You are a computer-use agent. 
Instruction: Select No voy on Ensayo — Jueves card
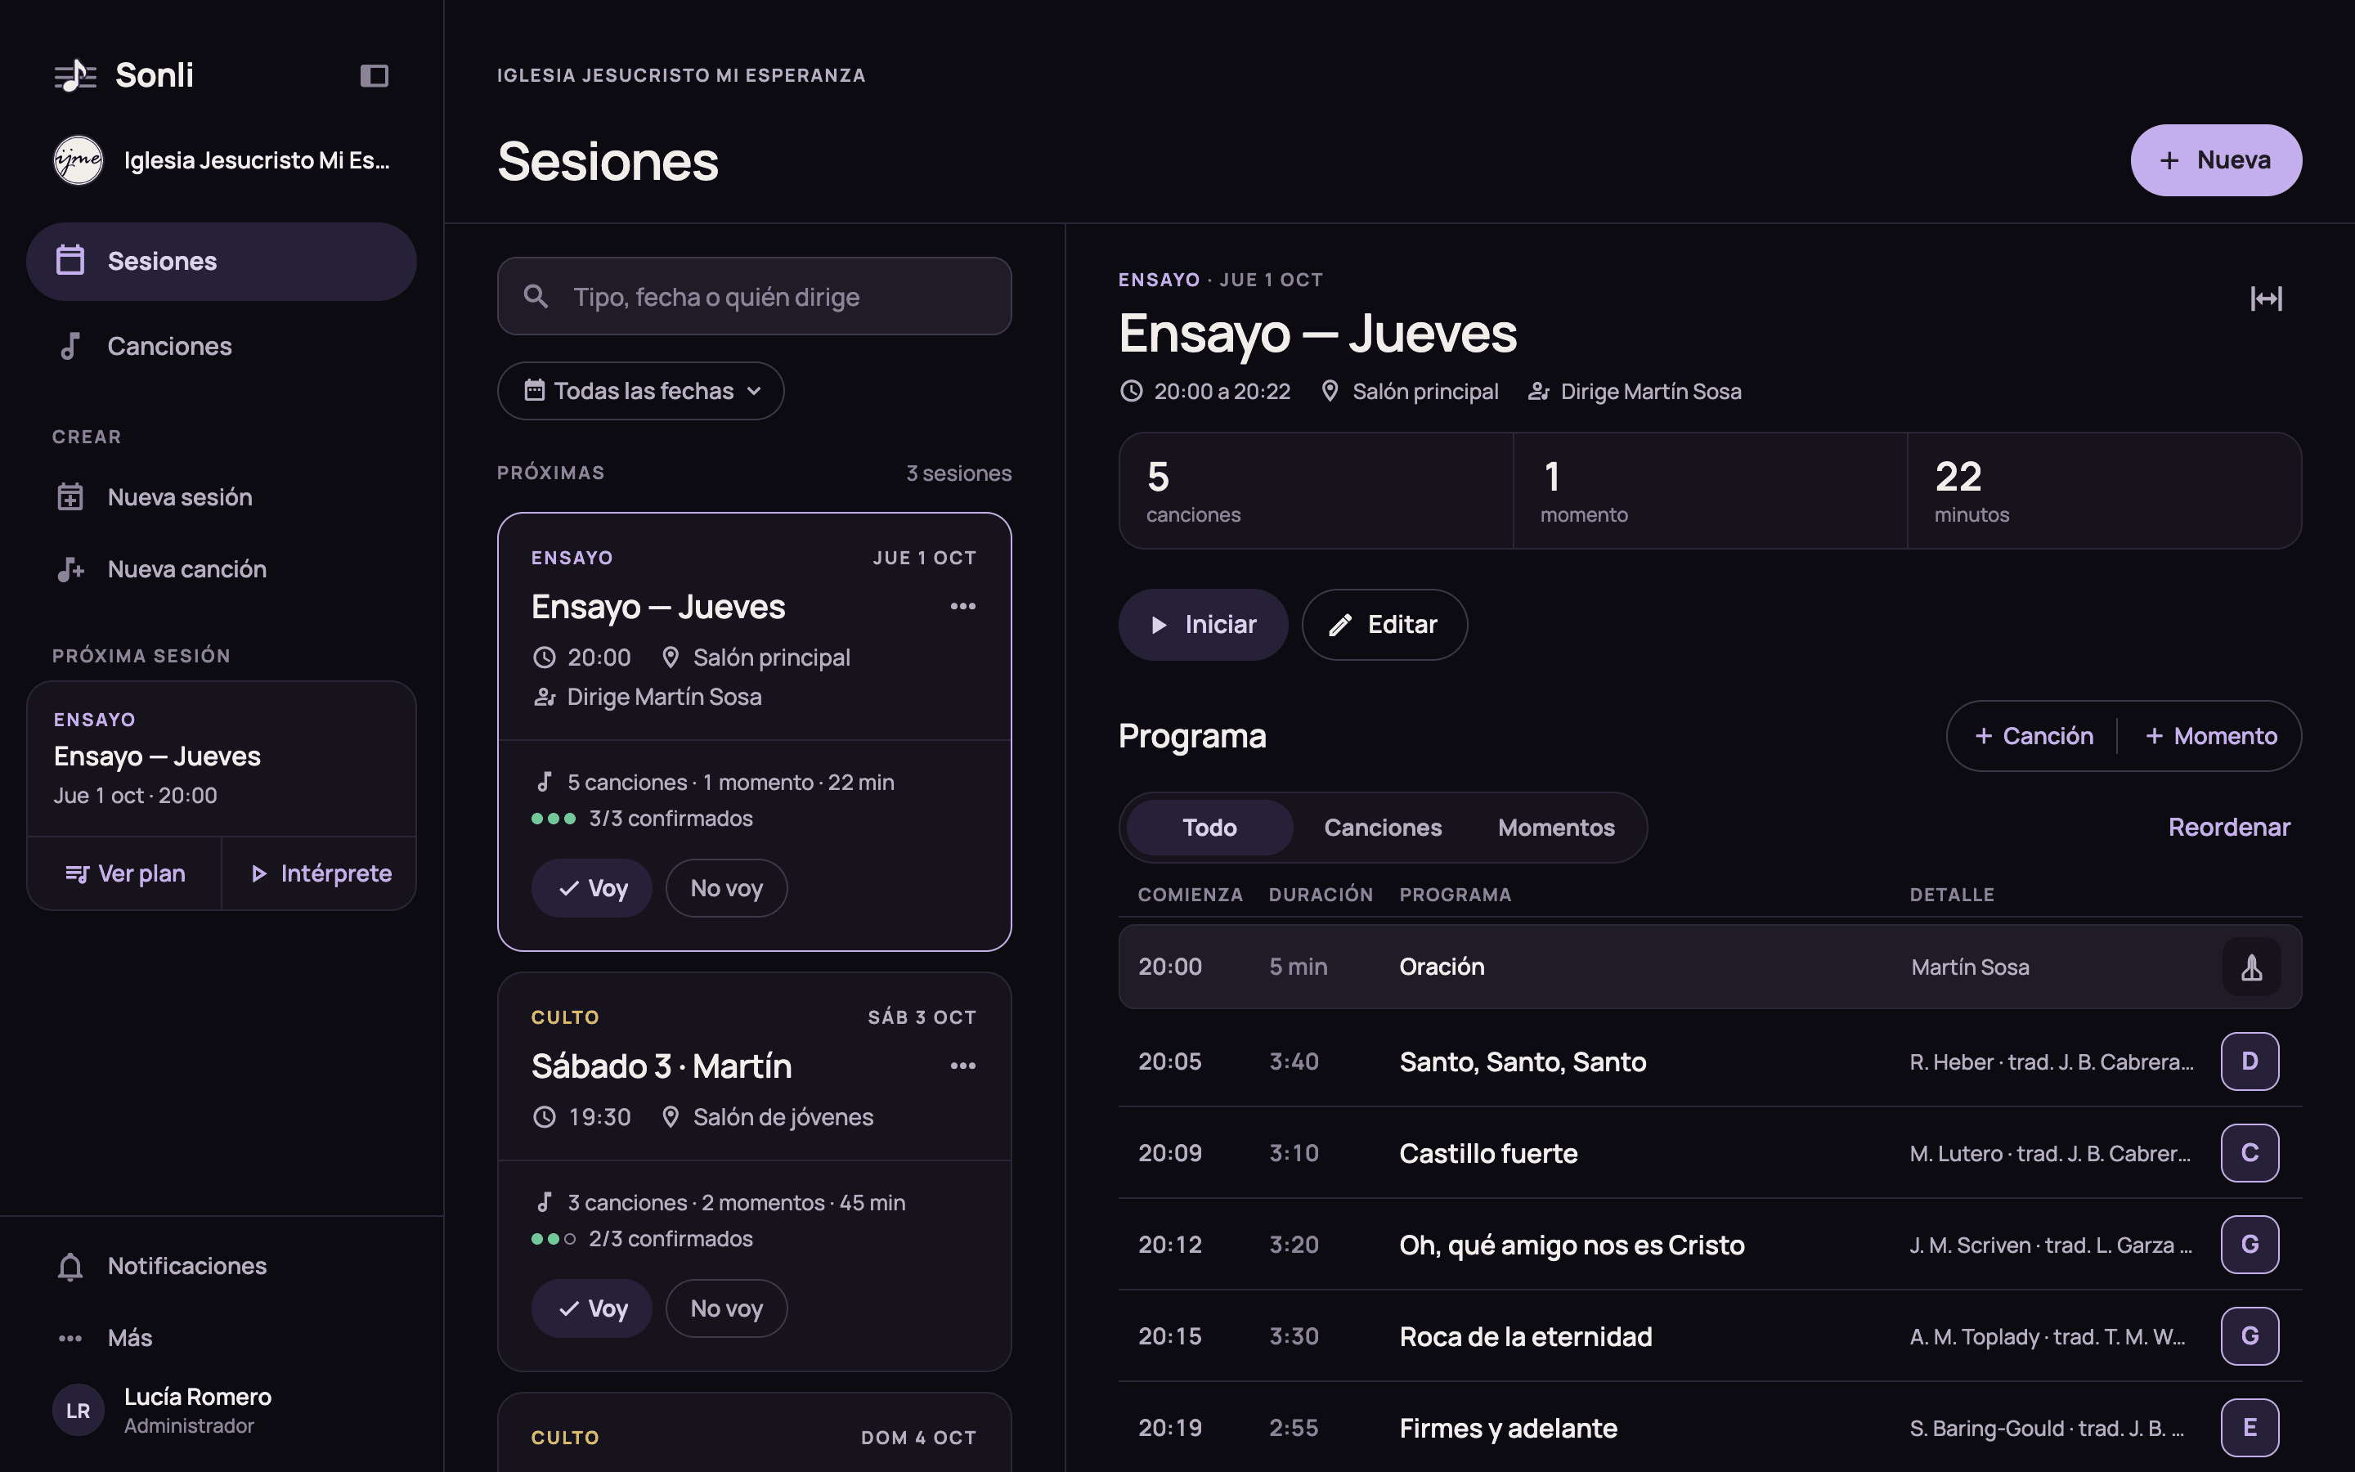point(726,888)
